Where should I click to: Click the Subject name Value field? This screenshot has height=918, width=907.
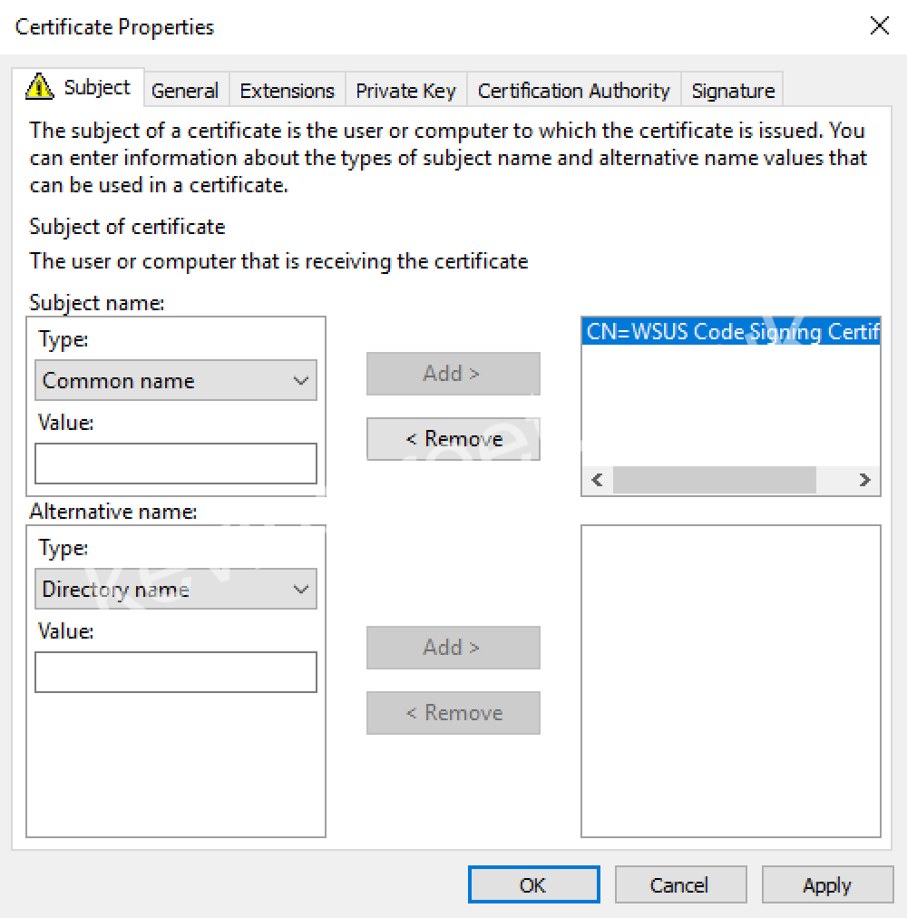coord(176,464)
